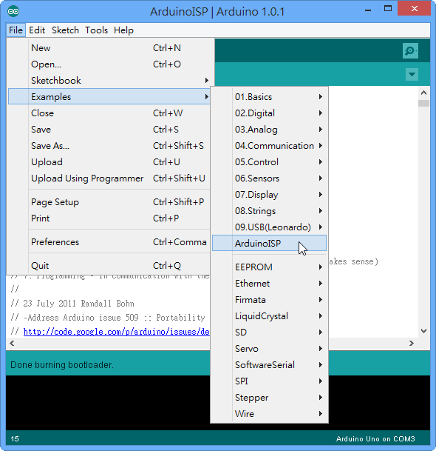This screenshot has width=436, height=451.
Task: Select Save in the File menu
Action: [x=109, y=130]
